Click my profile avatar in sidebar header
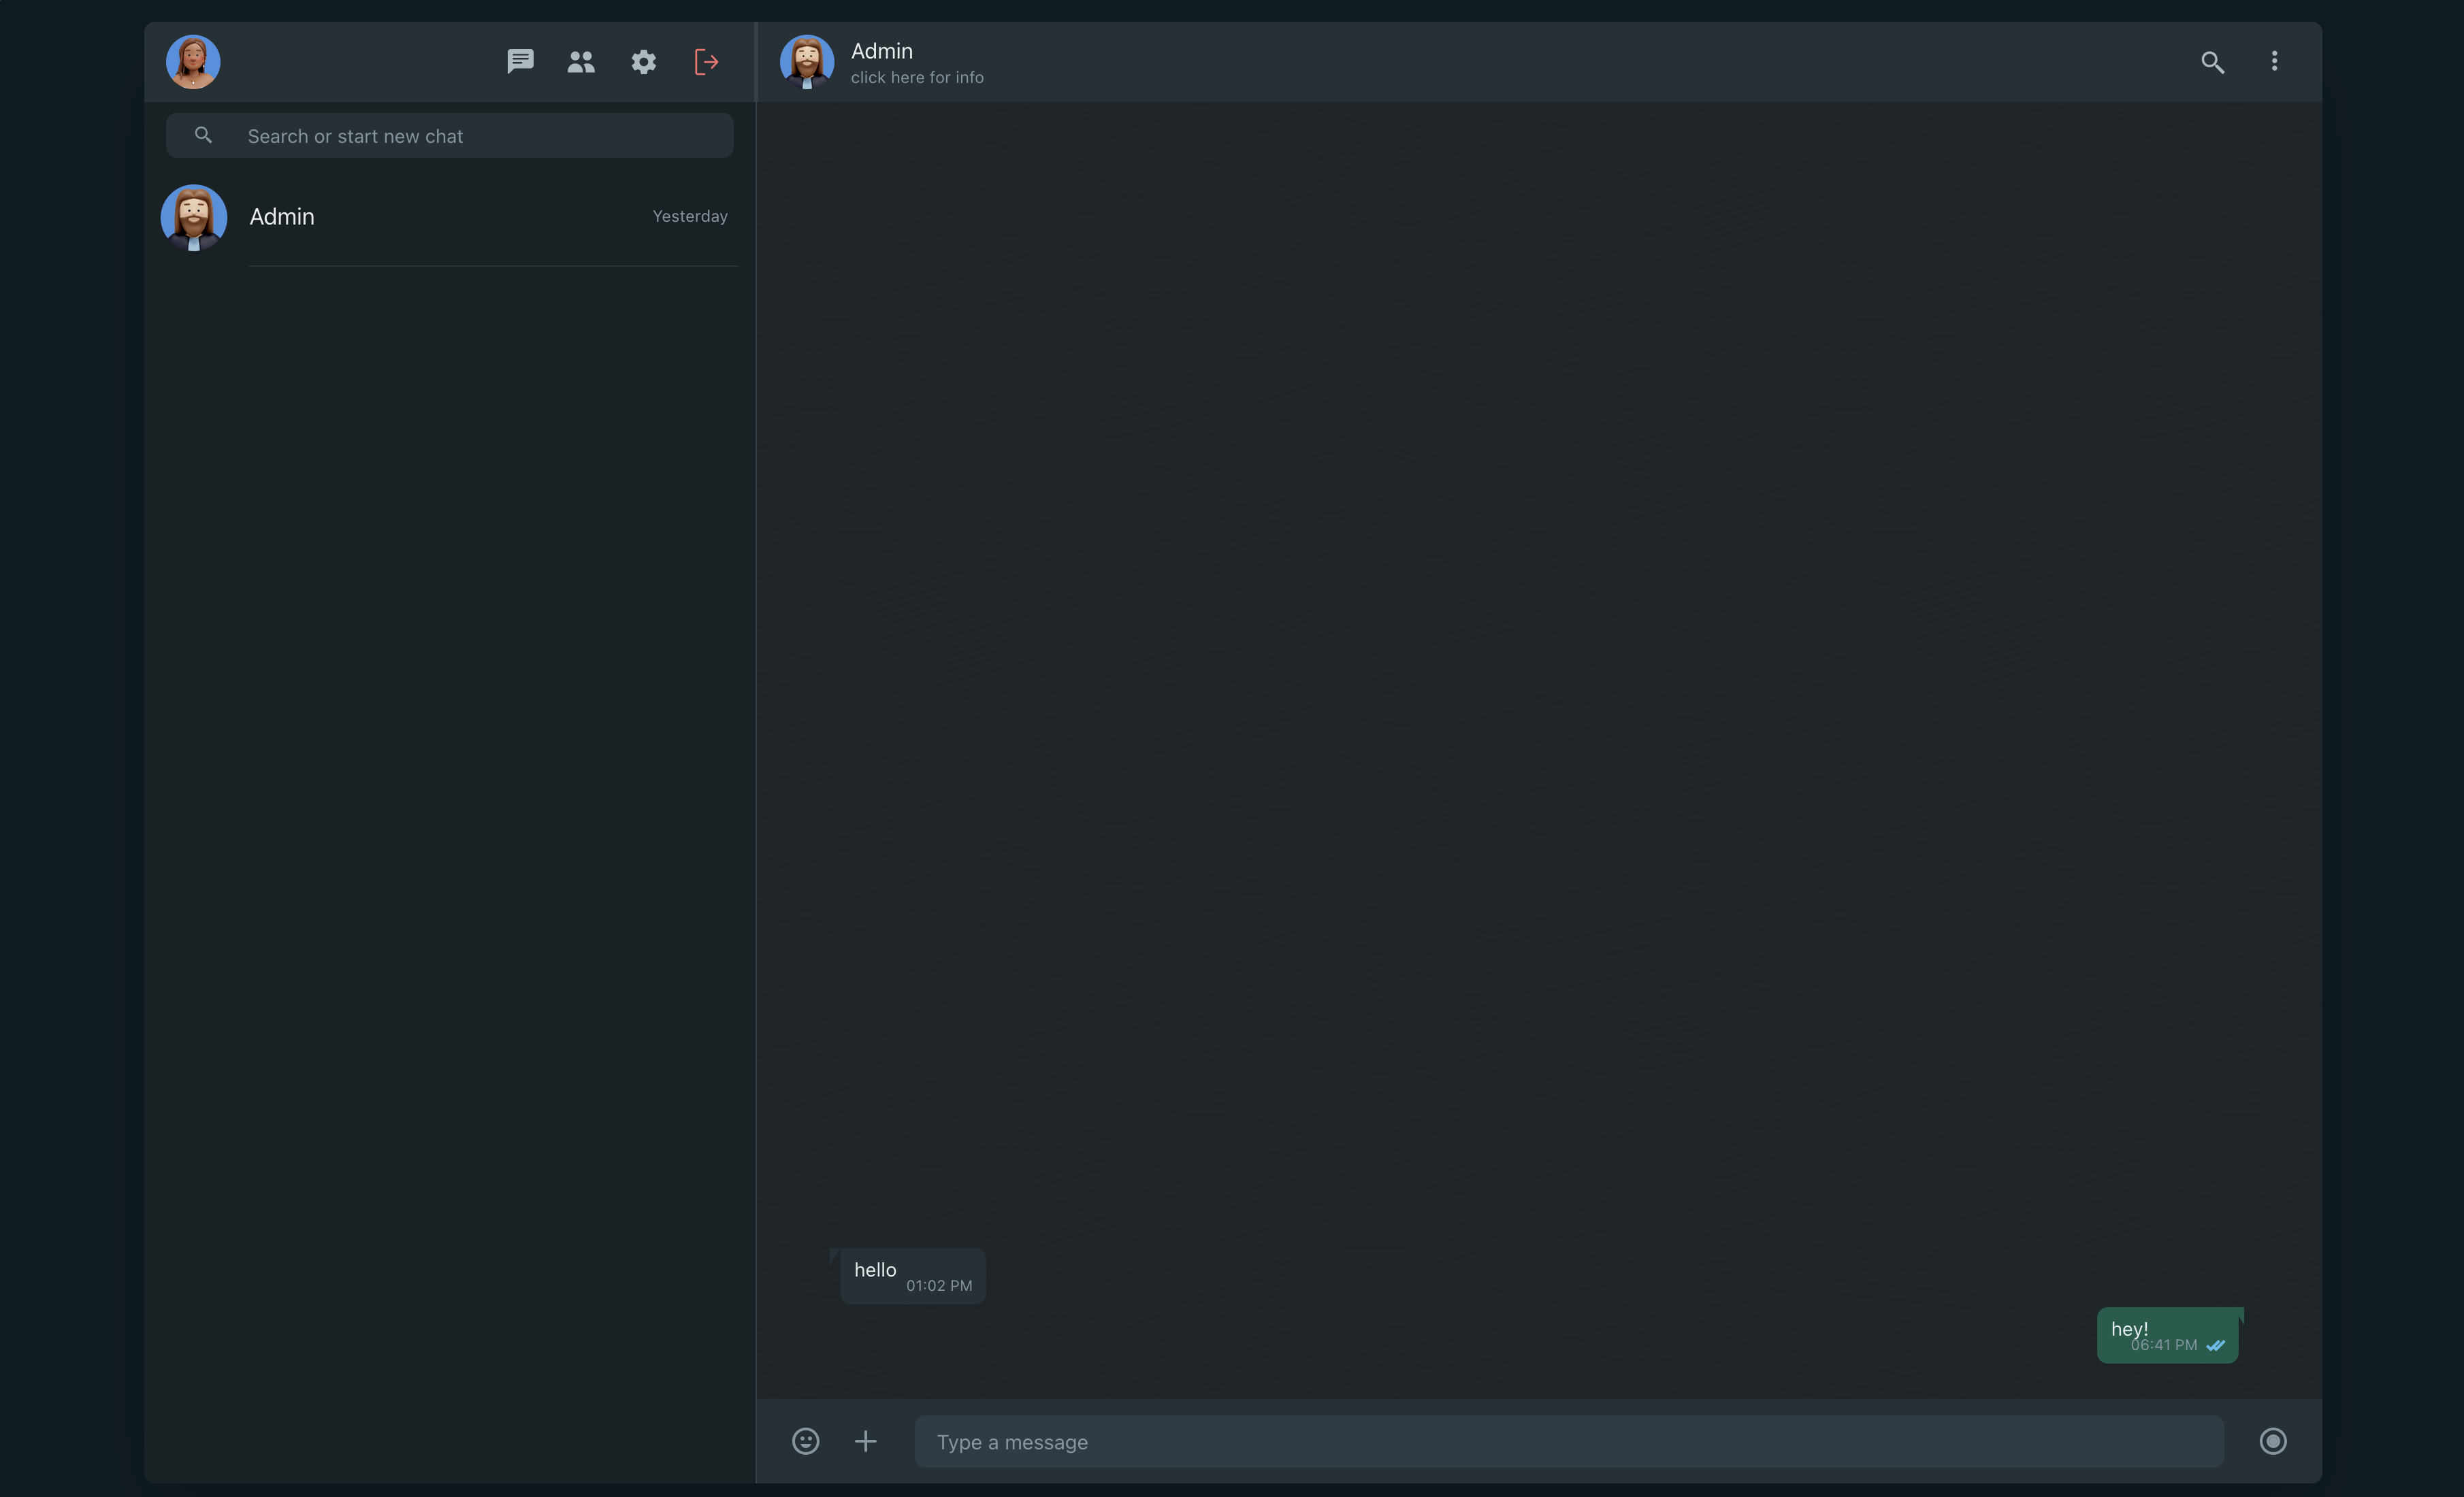 click(193, 62)
